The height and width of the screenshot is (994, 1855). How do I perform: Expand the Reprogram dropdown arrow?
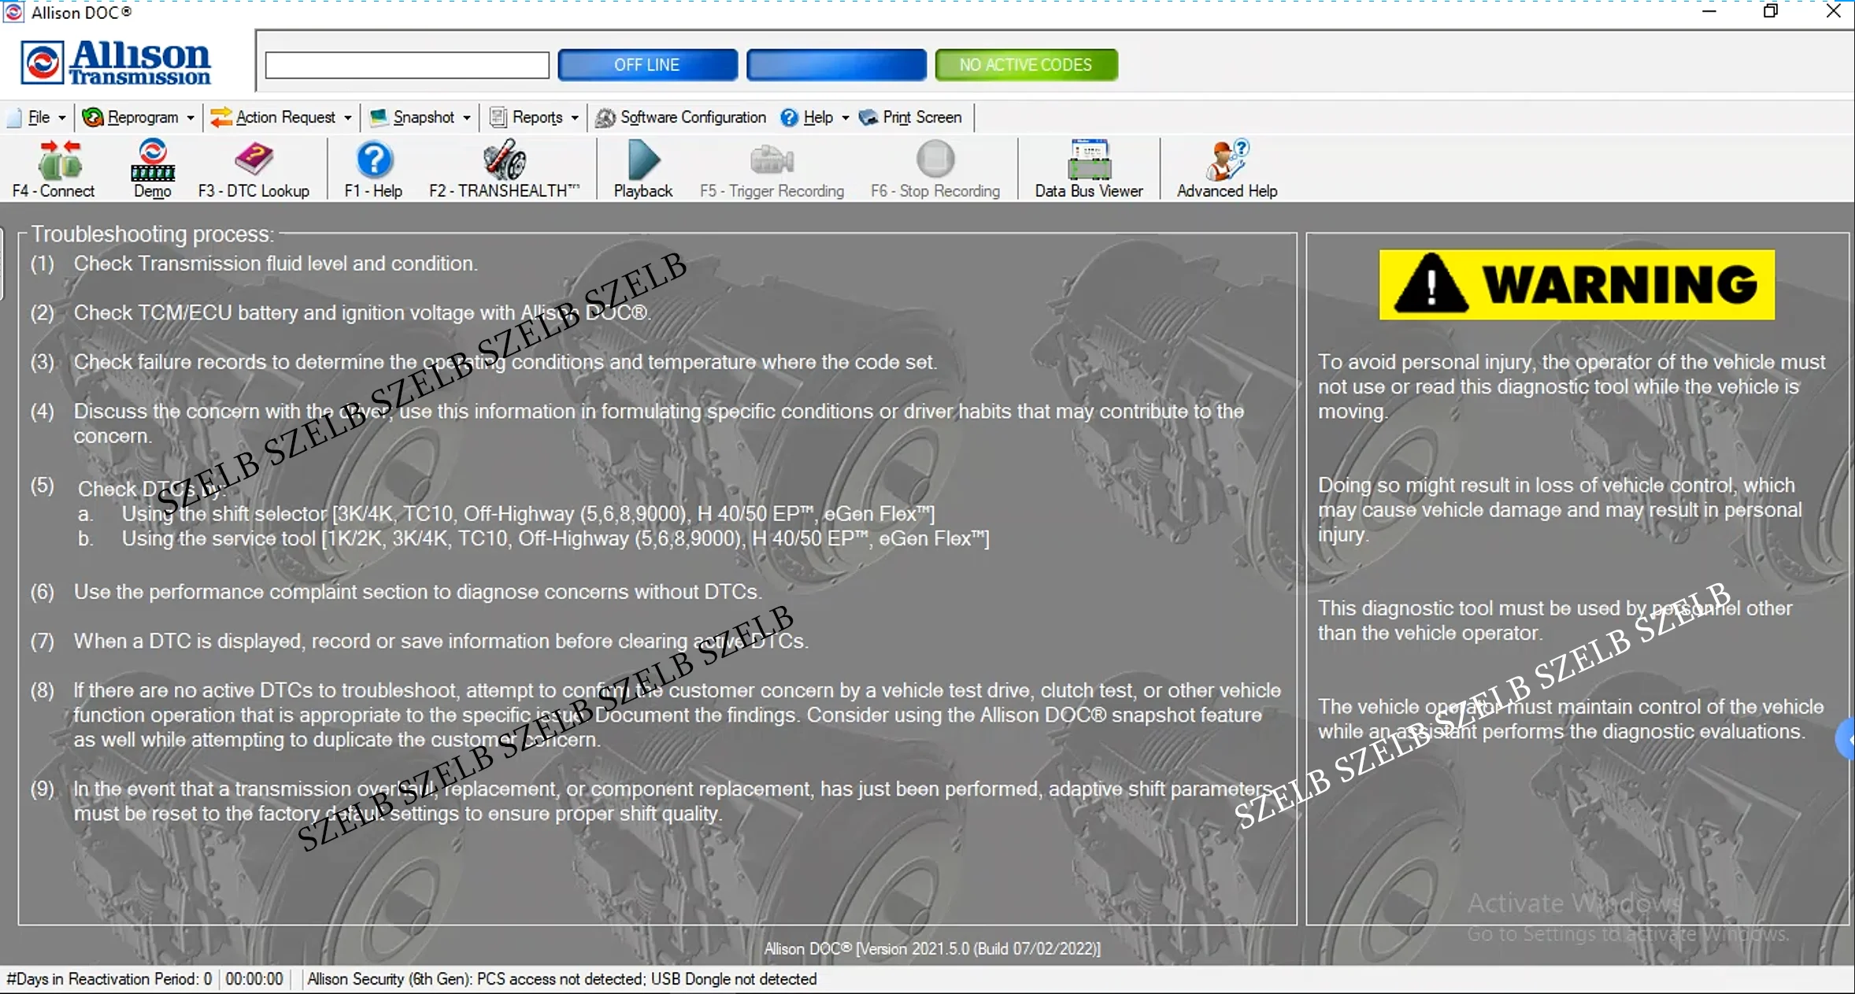(x=191, y=117)
